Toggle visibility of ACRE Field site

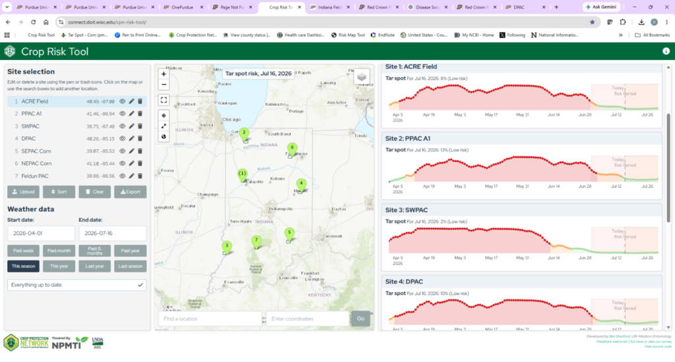[x=122, y=101]
